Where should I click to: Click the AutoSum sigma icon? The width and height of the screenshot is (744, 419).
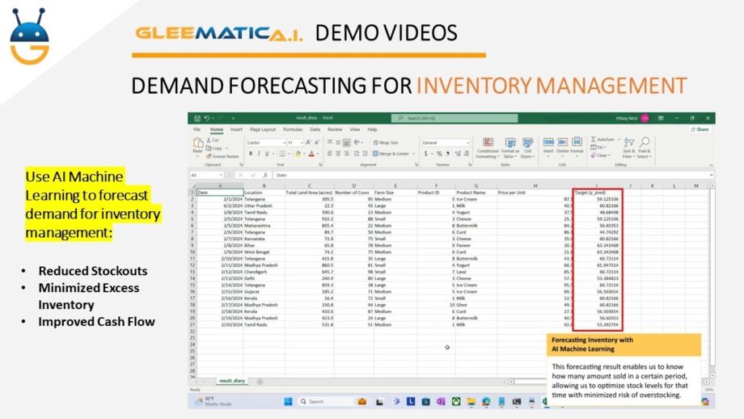[x=594, y=139]
